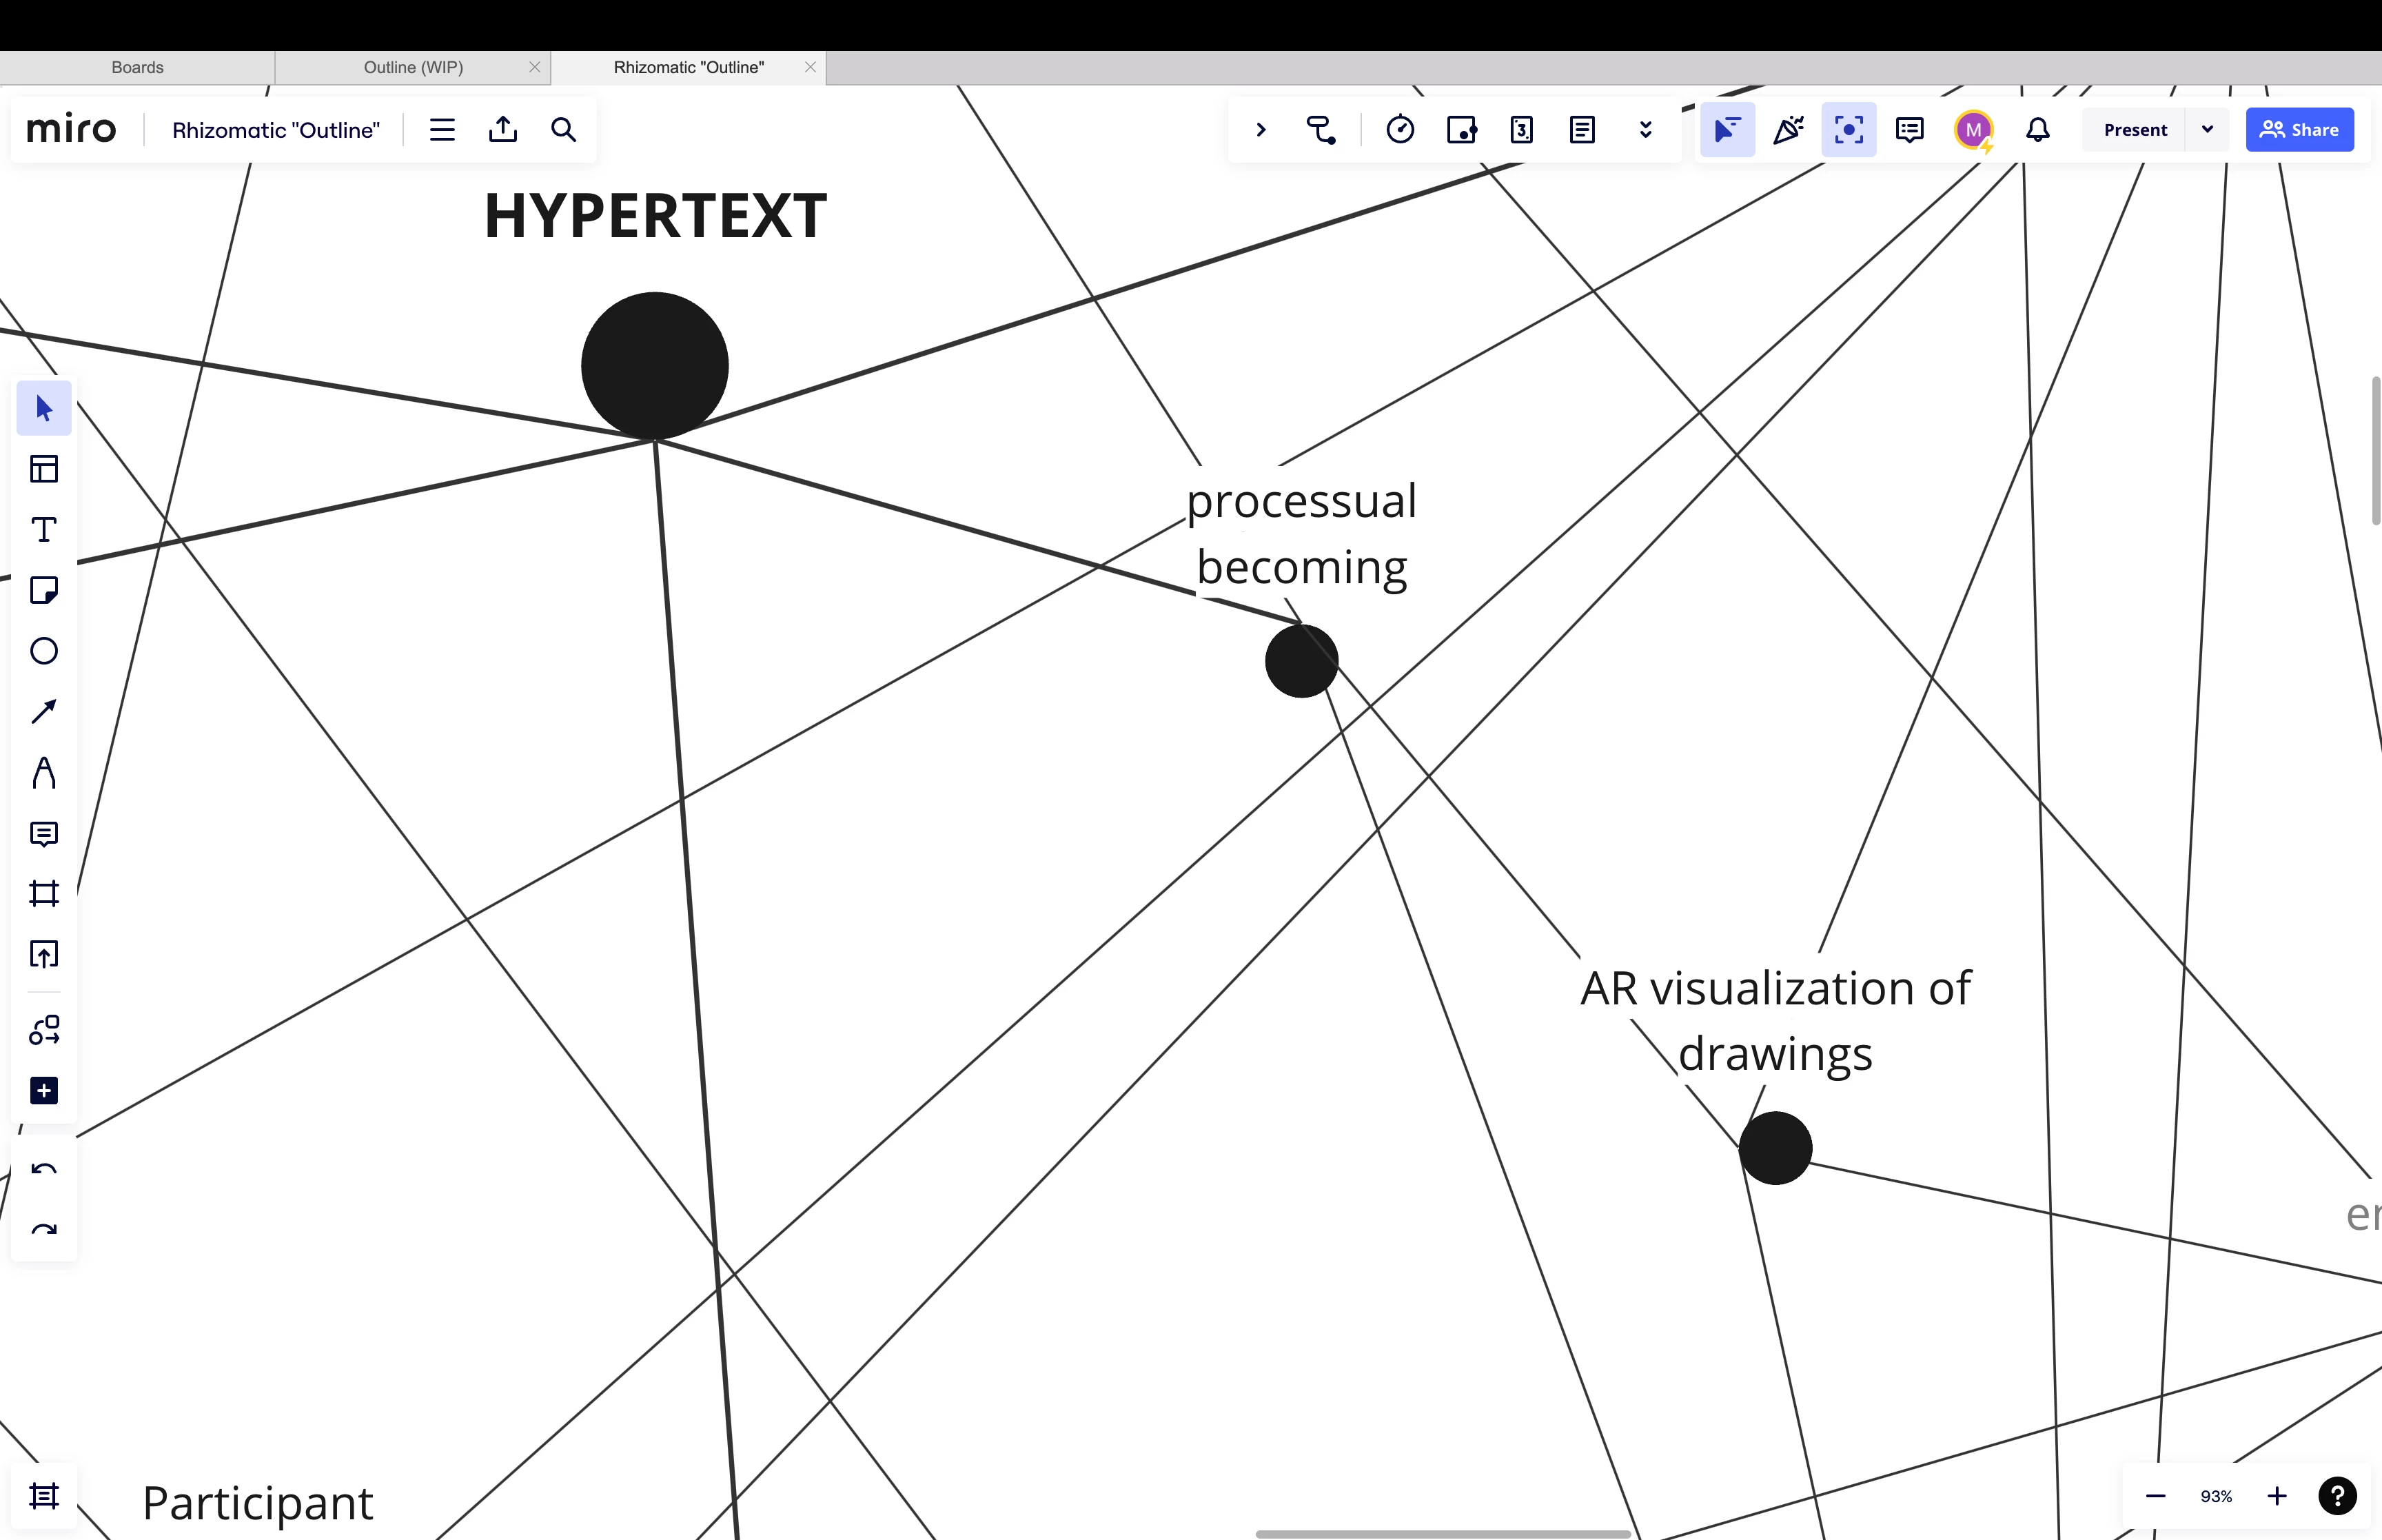Open the estimation card tool
Screen dimensions: 2382x1540
point(1521,130)
